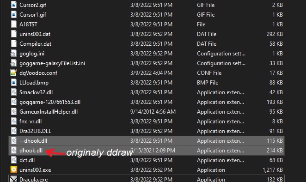Select the file named GameuxInstallHelper.dll

click(x=49, y=112)
